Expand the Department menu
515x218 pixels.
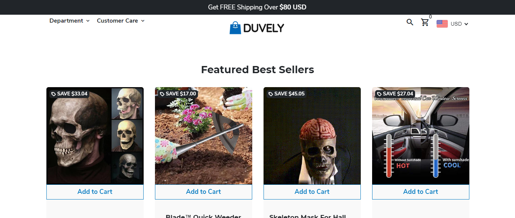click(69, 21)
